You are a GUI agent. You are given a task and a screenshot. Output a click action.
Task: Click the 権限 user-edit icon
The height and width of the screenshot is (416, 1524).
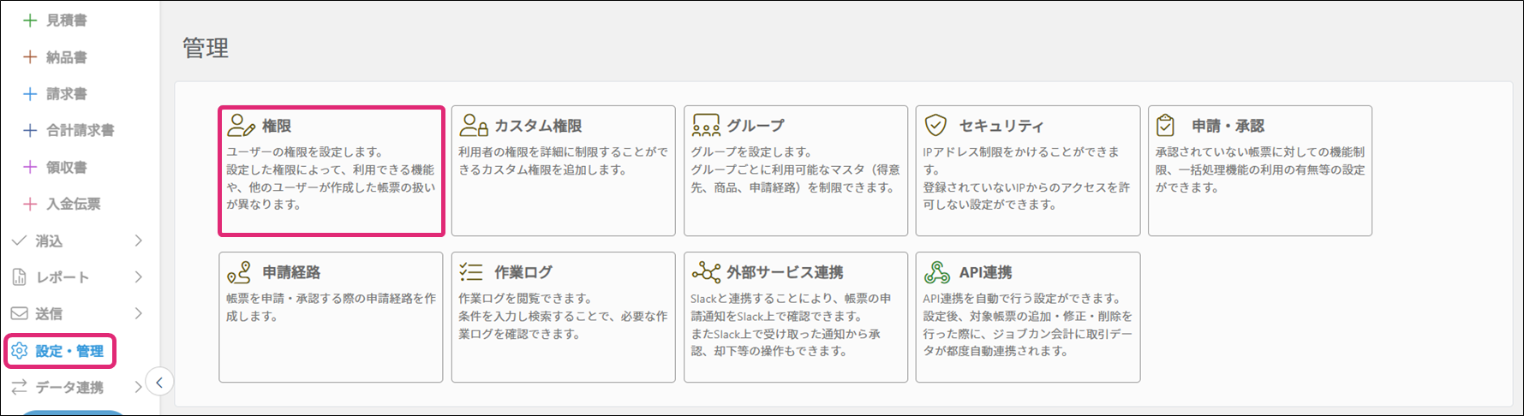[x=241, y=126]
